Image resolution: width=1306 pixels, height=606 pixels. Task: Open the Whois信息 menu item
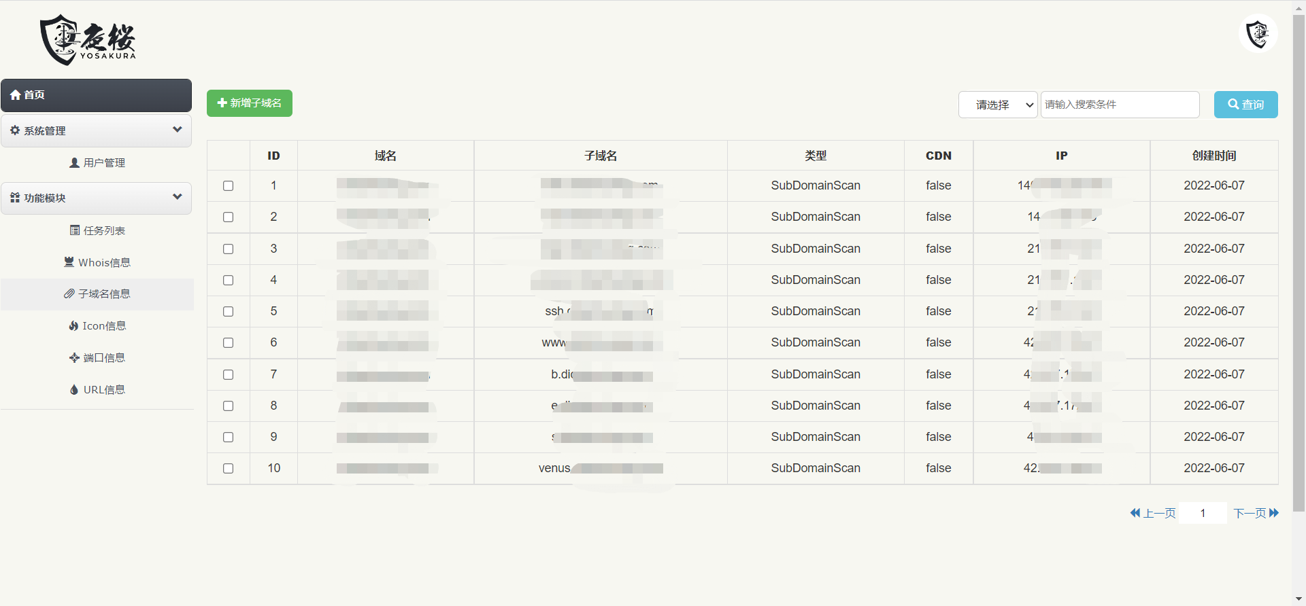point(97,262)
